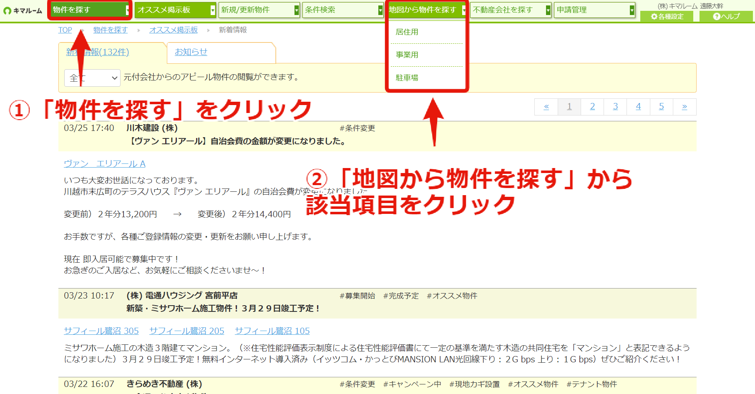Select page 1 in pagination
This screenshot has width=755, height=394.
click(x=569, y=107)
